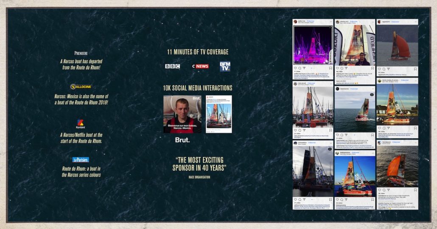Viewport: 437px width, 229px height.
Task: Follow via S'abonner on red-sail grey sea post
Action: tap(395, 22)
